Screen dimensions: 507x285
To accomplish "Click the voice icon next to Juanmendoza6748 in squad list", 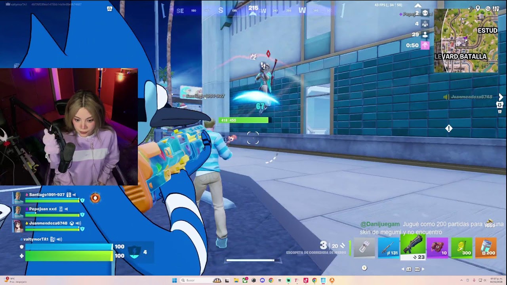I will coord(78,223).
